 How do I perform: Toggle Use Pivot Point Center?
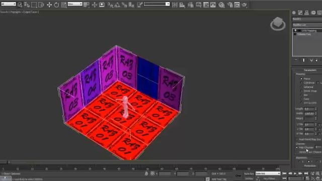[87, 5]
